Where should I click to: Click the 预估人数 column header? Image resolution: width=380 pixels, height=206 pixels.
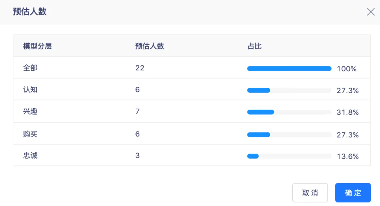click(x=150, y=46)
